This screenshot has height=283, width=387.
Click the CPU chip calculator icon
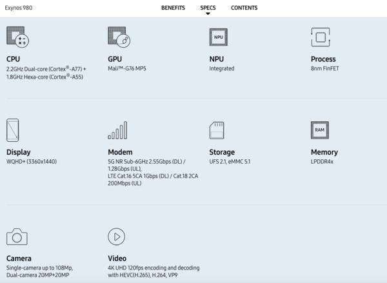coord(17,37)
